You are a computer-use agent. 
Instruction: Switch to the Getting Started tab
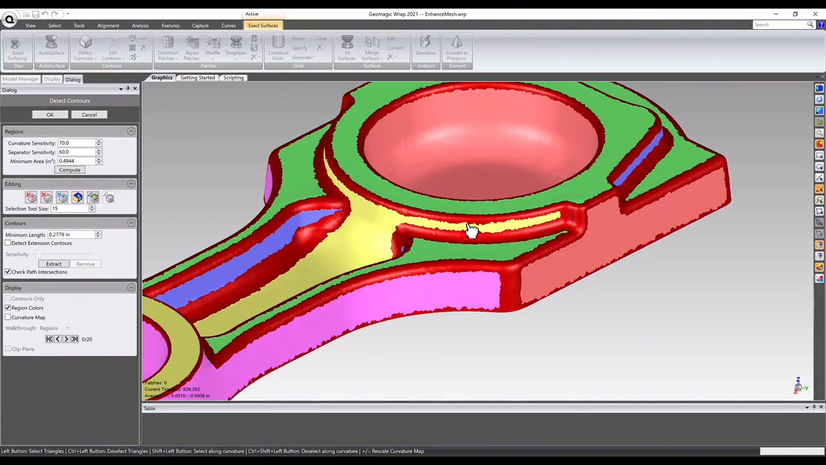pos(197,77)
